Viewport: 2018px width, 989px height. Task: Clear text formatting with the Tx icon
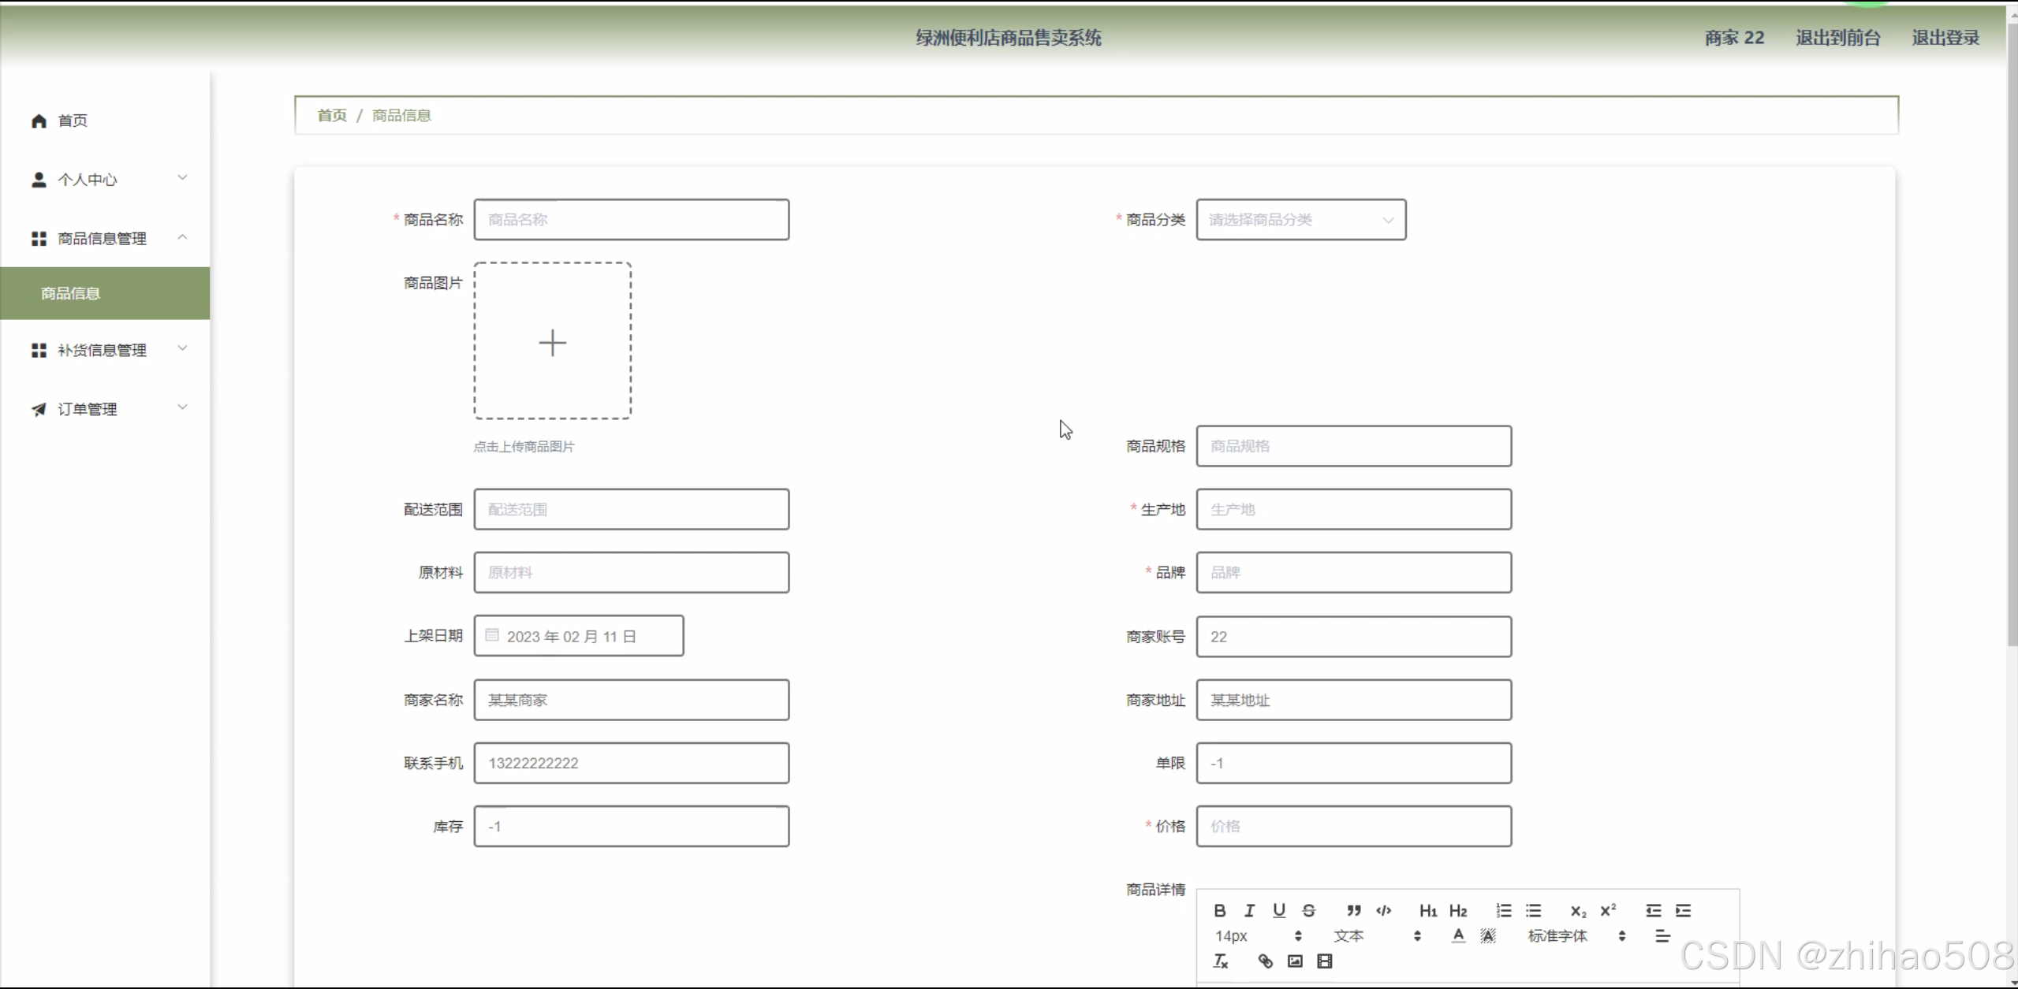[x=1220, y=961]
